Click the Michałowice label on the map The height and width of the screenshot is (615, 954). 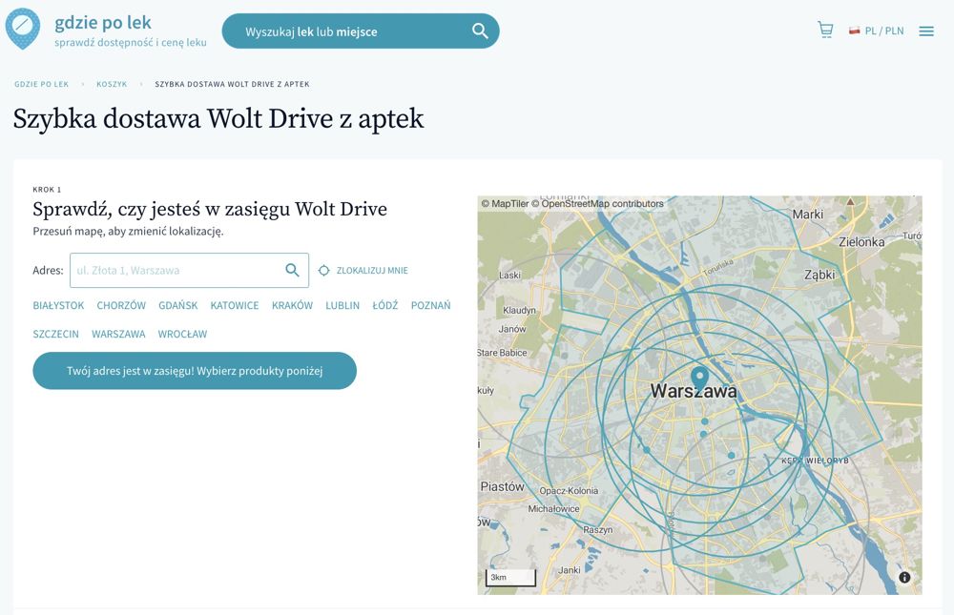coord(553,508)
